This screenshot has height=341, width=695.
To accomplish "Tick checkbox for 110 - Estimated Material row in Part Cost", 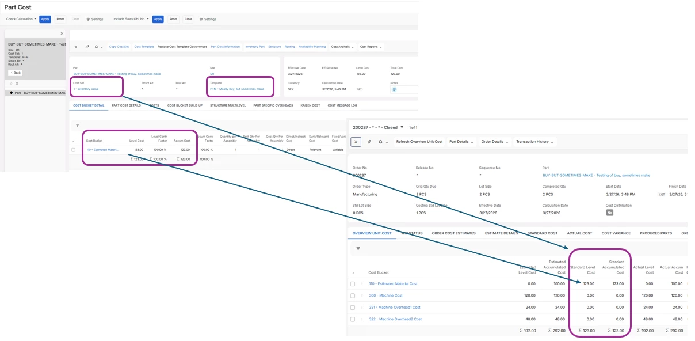I will coord(73,150).
